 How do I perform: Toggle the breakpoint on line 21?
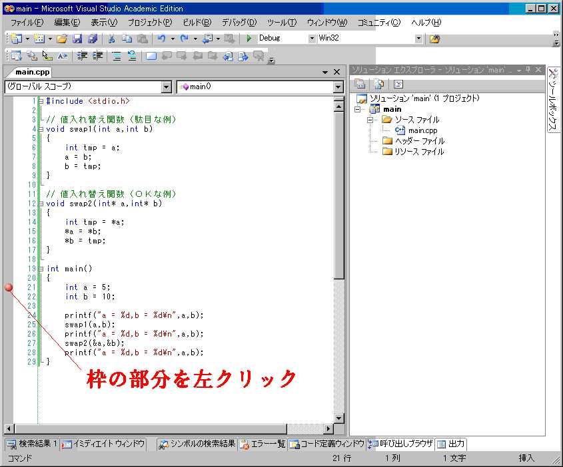point(9,287)
